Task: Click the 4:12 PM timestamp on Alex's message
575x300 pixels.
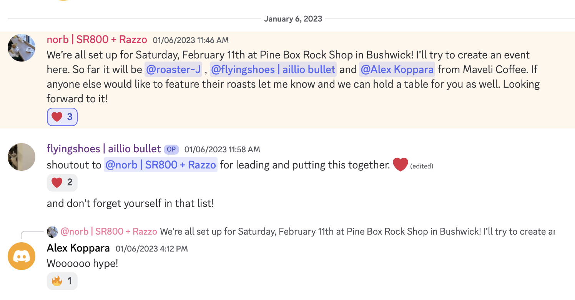Action: 152,248
